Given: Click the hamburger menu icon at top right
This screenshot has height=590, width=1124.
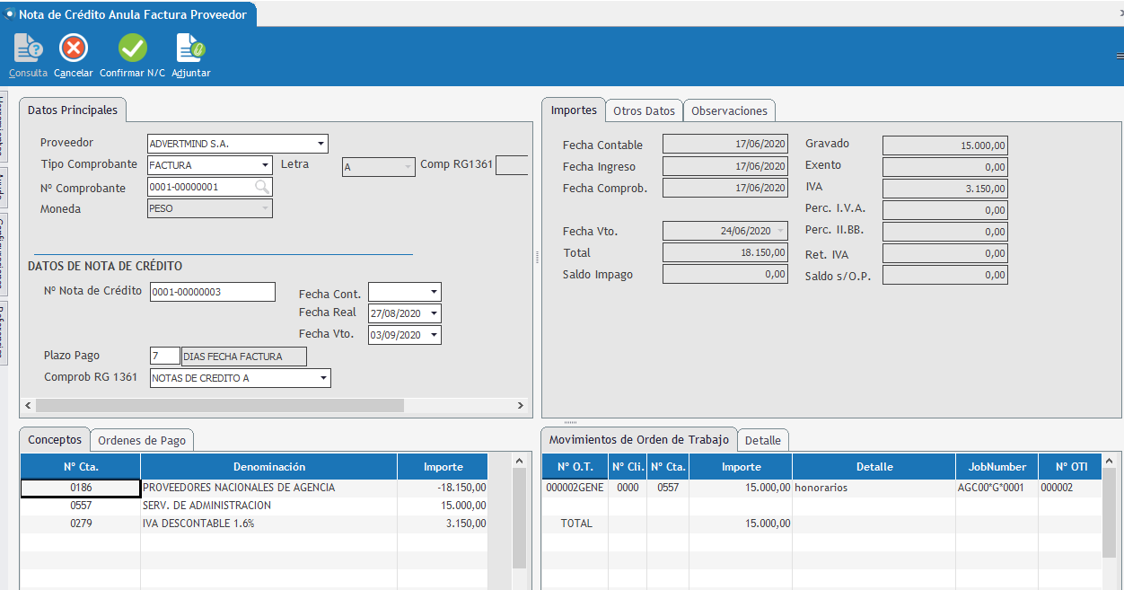Looking at the screenshot, I should point(1119,56).
